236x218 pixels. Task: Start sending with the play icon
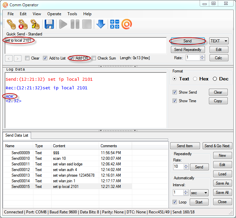(63, 24)
